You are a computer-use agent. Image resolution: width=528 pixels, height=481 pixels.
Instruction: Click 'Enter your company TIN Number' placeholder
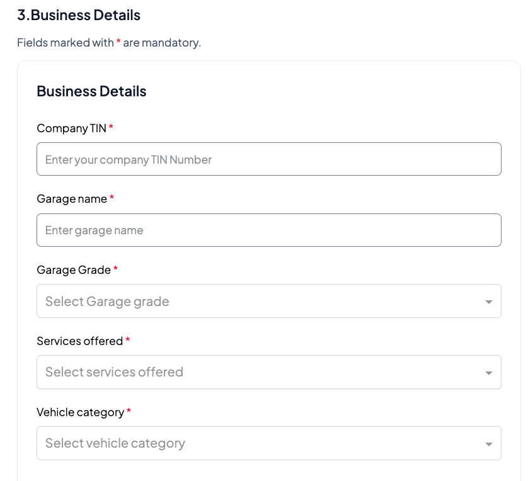pyautogui.click(x=129, y=160)
